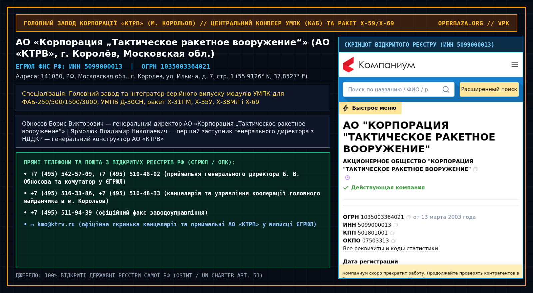The width and height of the screenshot is (533, 293).
Task: Open the 'Быстрое меню' quick menu
Action: [370, 108]
